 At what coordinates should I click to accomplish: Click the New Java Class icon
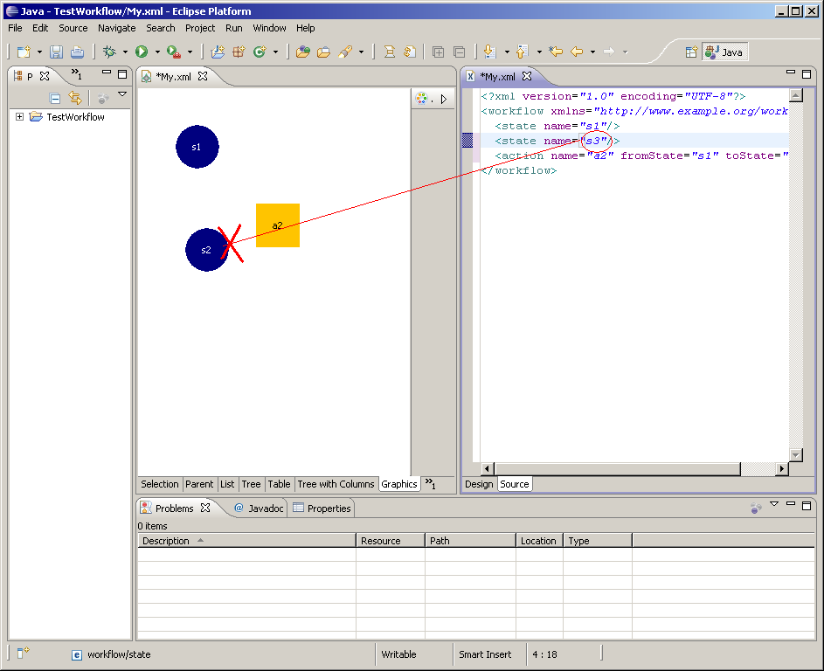click(259, 52)
